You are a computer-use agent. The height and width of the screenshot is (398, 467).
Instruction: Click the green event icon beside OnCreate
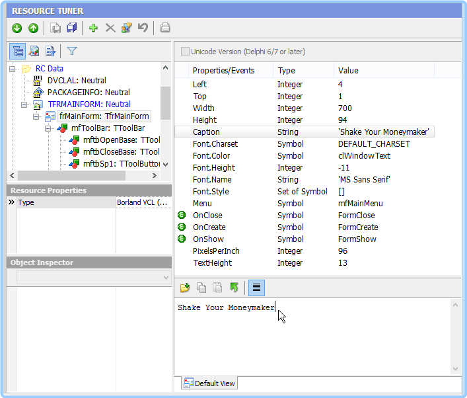(182, 227)
